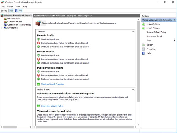Viewport: 177px width, 133px height.
Task: Click the title bar firewall app icon
Action: [2, 2]
